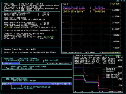This screenshot has height=94, width=126.
Task: Click the highlighted HDD Model (SM) line
Action: click(30, 27)
